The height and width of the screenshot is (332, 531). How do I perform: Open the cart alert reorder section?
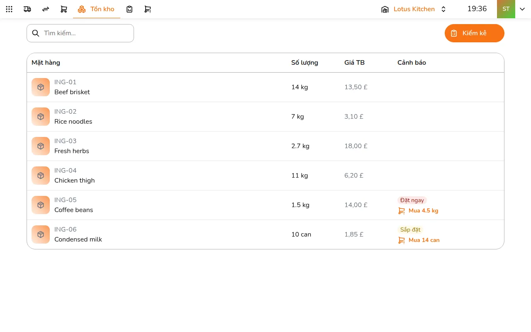(148, 9)
